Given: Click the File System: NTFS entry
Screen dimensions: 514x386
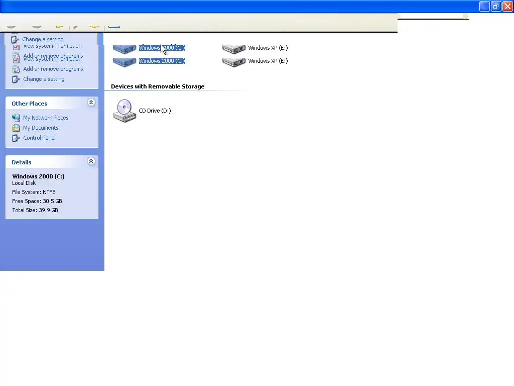Looking at the screenshot, I should click(x=34, y=192).
